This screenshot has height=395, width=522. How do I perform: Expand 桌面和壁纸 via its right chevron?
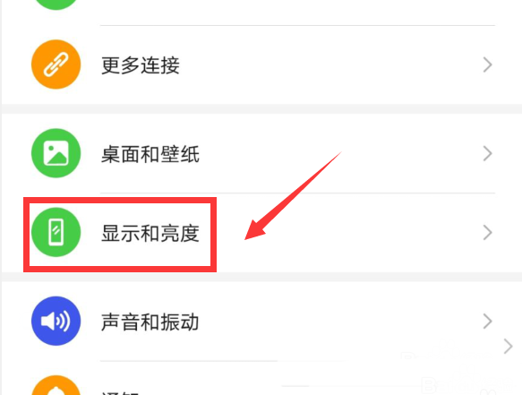click(487, 153)
